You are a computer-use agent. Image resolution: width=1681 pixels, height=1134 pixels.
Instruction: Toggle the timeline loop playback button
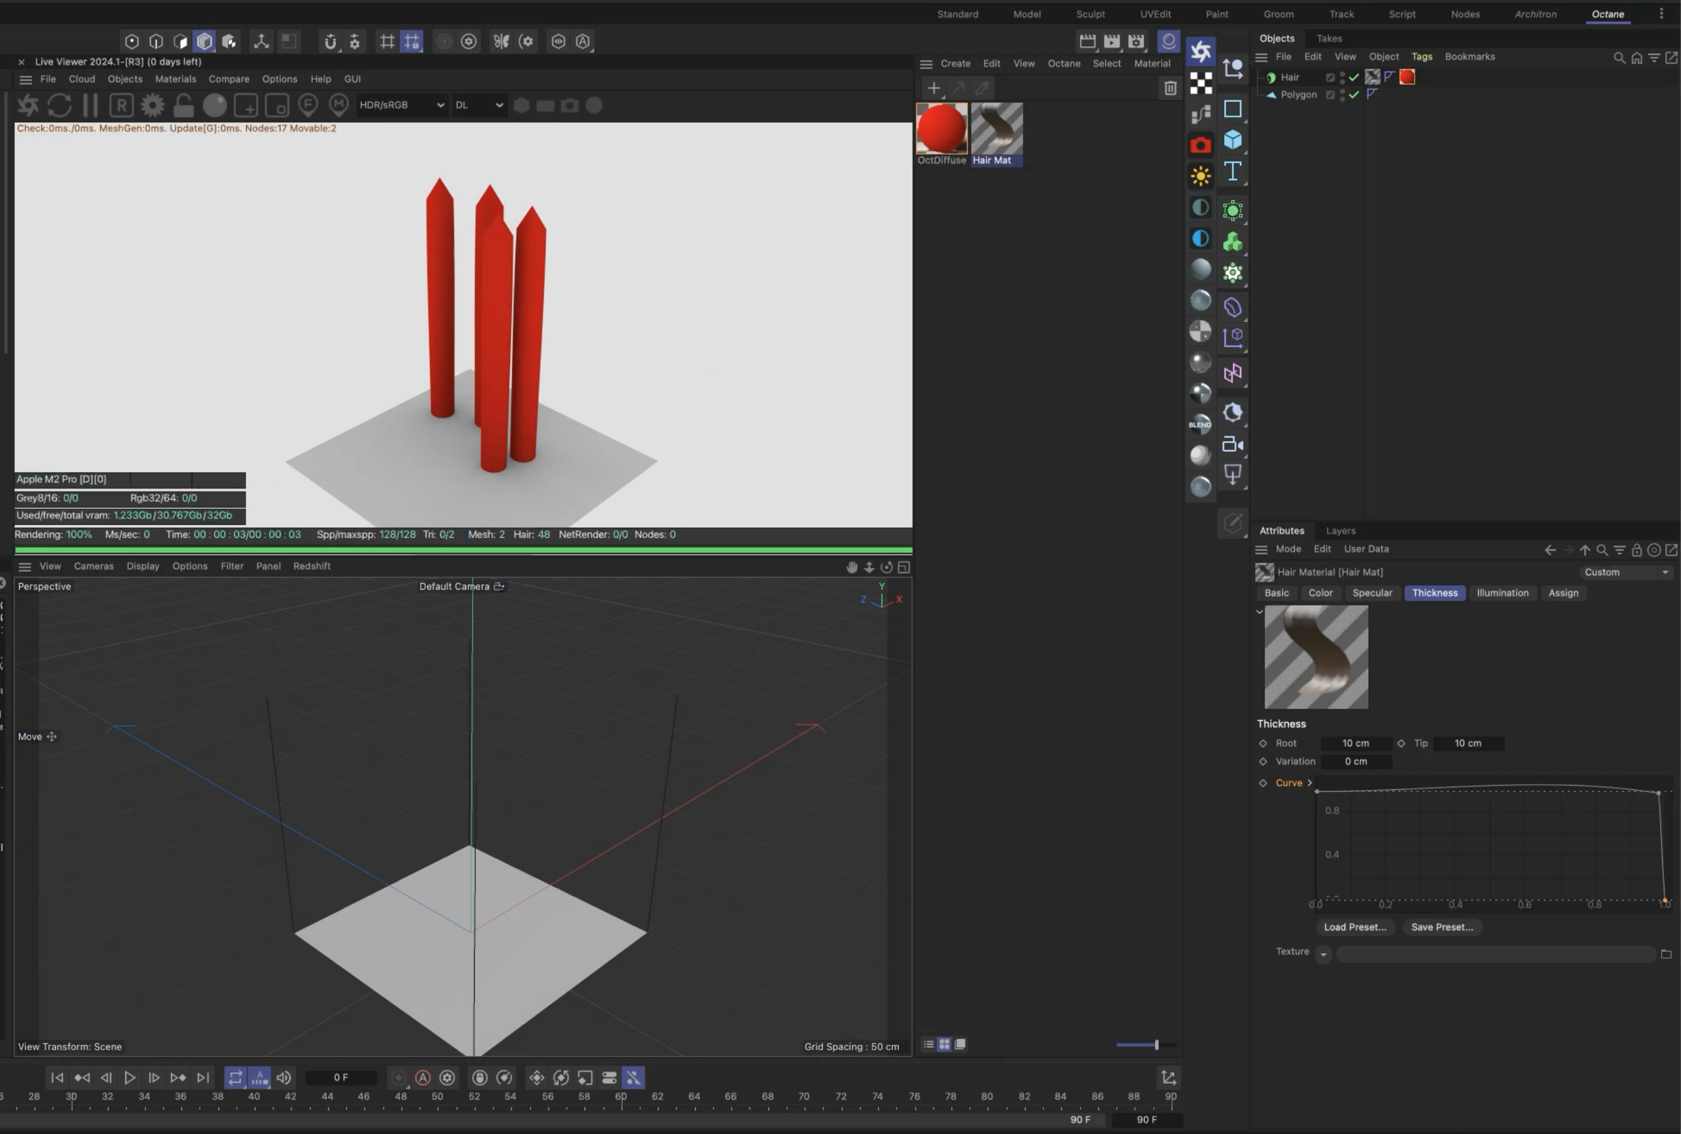pos(235,1078)
